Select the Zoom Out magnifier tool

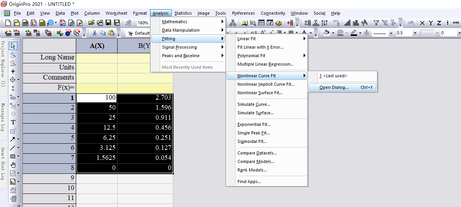pyautogui.click(x=13, y=63)
